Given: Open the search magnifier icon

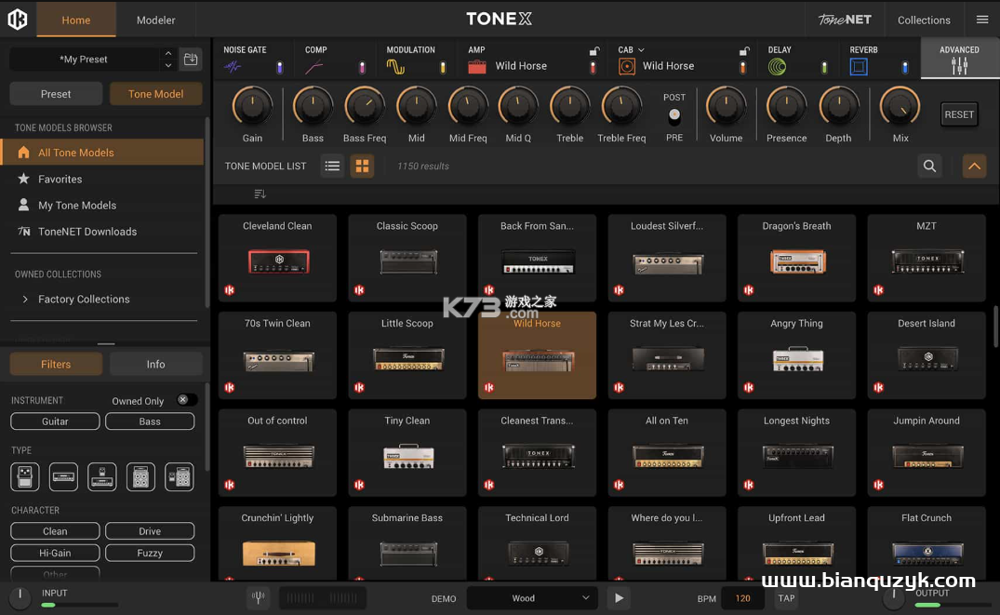Looking at the screenshot, I should tap(930, 166).
